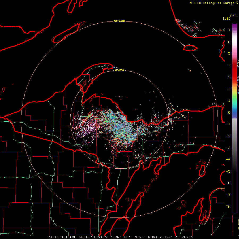Click the DIFFERENTIAL REFLECTIVITY caption text

(78, 237)
